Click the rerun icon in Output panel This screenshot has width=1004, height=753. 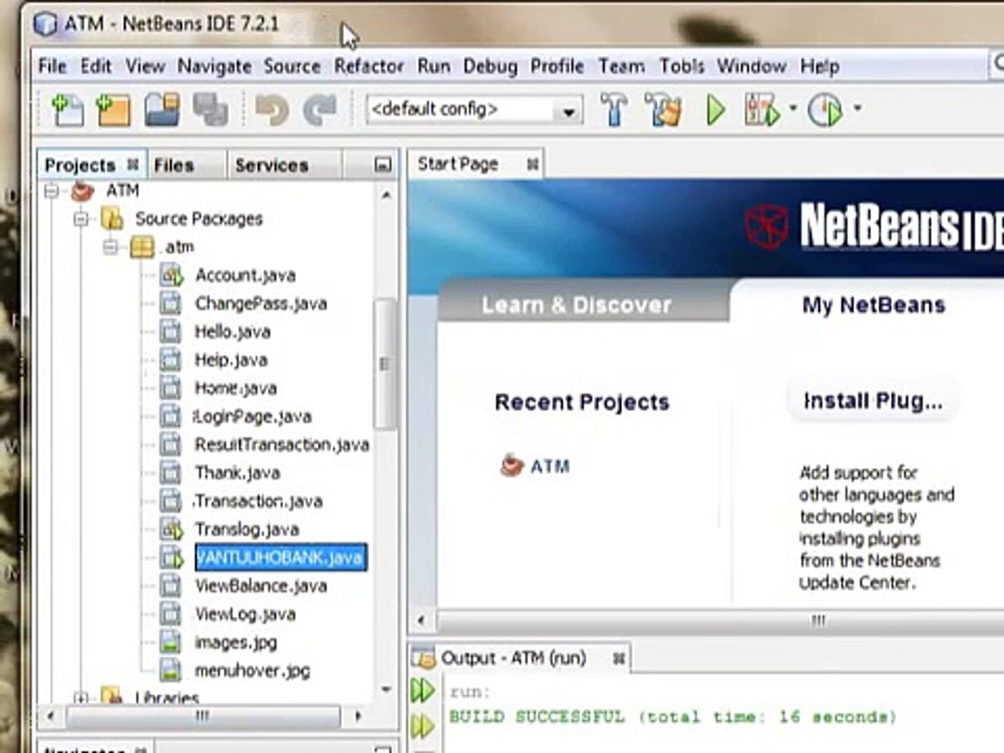422,691
